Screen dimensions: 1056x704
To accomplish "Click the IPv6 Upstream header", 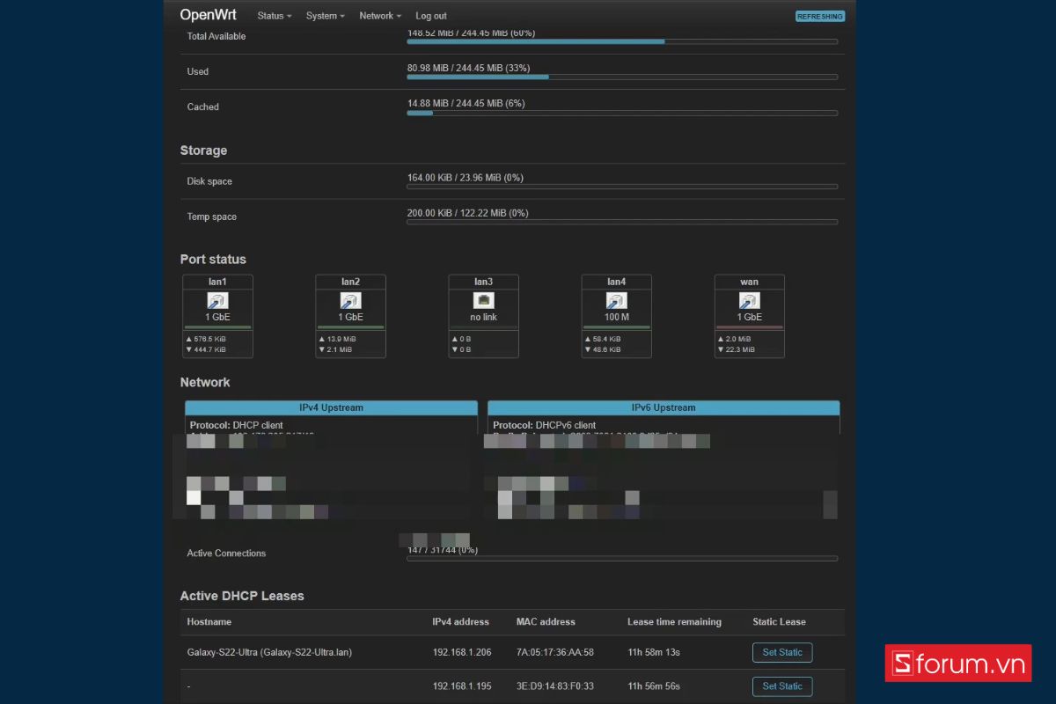I will [x=664, y=407].
